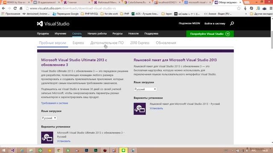Viewport: 273px width, 153px height.
Task: Switch to the ColorScheme.Ru browser tab
Action: [137, 3]
